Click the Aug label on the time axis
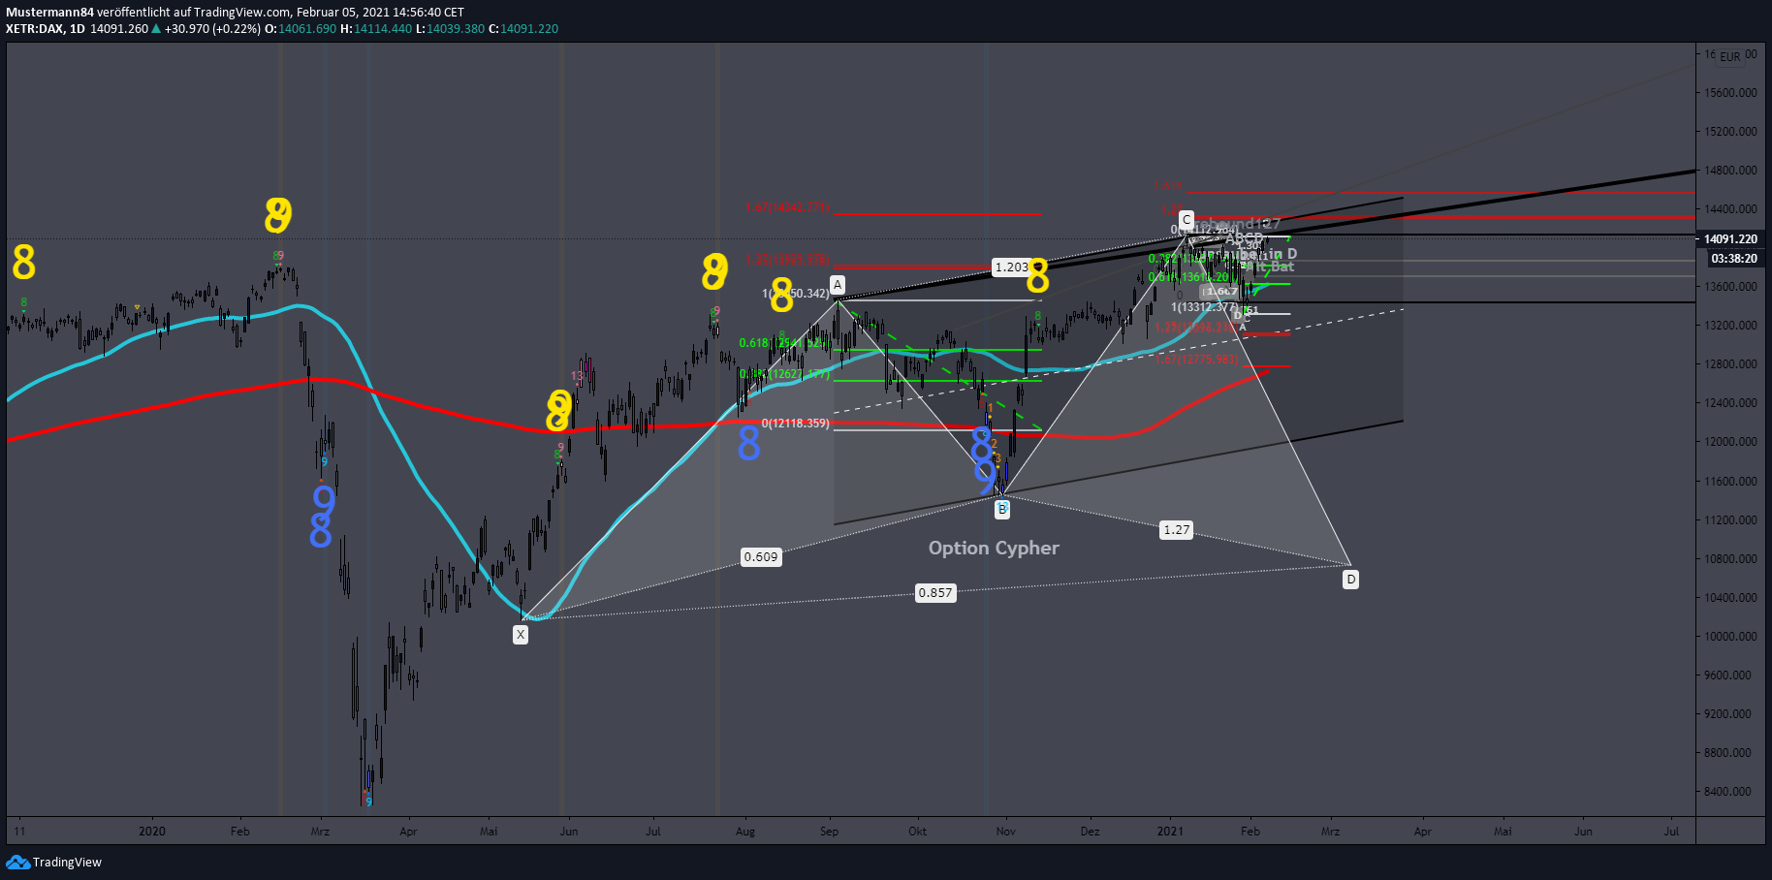The image size is (1772, 880). tap(745, 832)
